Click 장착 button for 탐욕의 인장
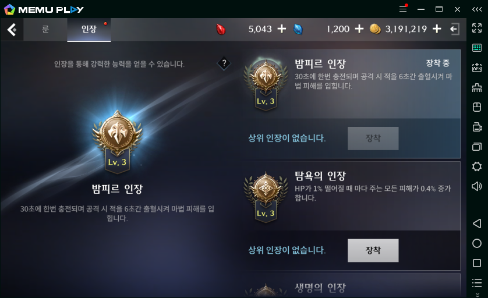 click(373, 250)
